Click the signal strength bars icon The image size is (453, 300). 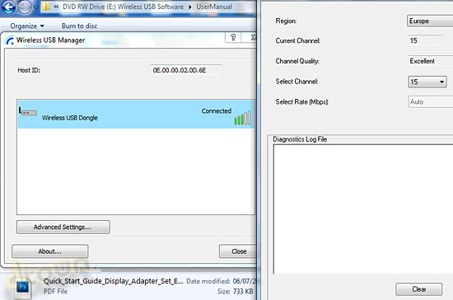click(242, 118)
